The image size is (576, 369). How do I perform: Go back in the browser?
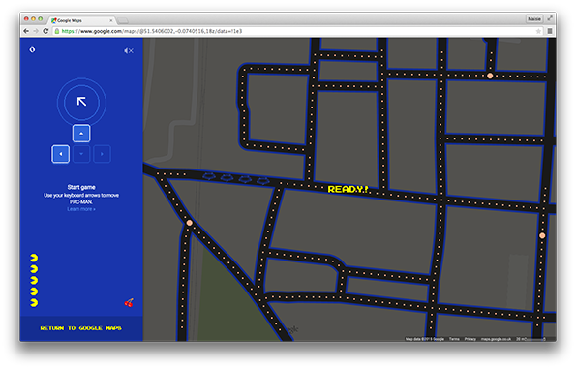coord(26,31)
